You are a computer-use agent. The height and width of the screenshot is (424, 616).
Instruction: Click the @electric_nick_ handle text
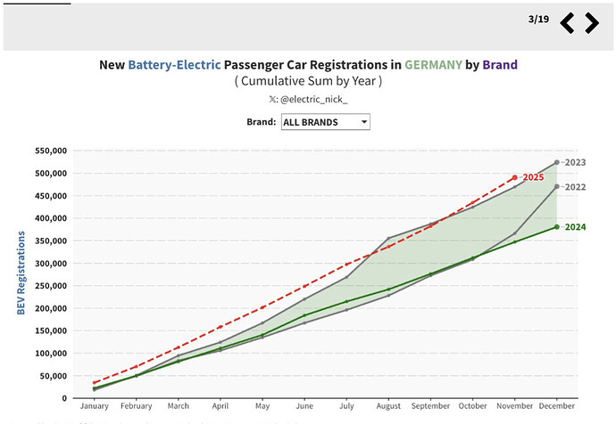313,101
